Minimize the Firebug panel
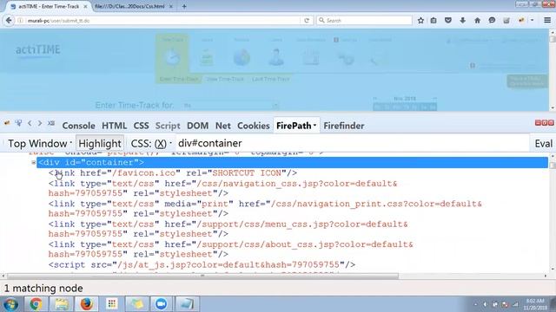556x312 pixels. [538, 123]
